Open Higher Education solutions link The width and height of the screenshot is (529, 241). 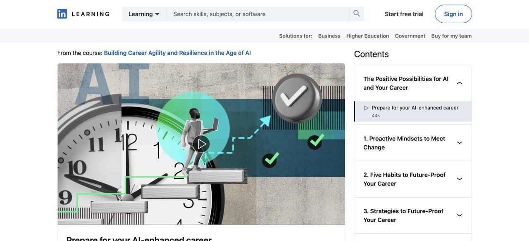[368, 36]
